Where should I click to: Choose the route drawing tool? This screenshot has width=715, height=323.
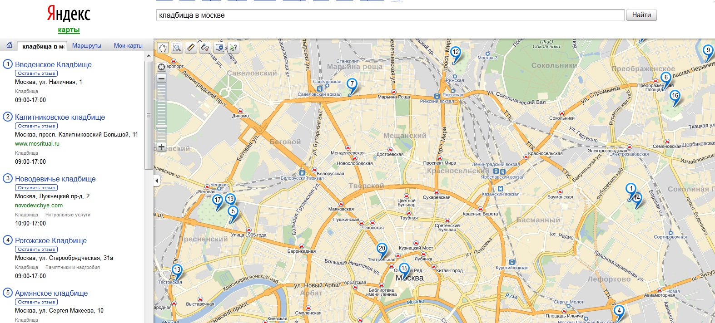[x=205, y=48]
